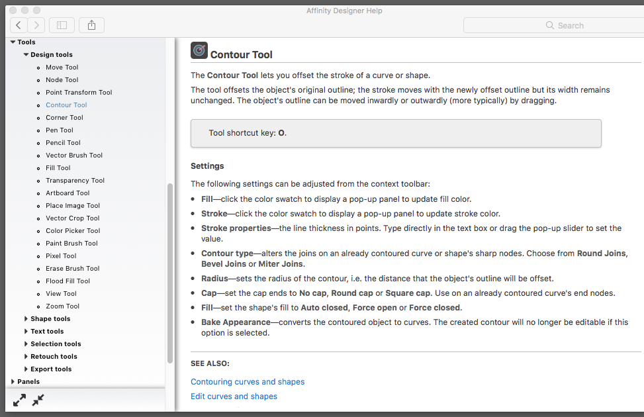
Task: Click the Shape tools label
Action: (x=50, y=319)
